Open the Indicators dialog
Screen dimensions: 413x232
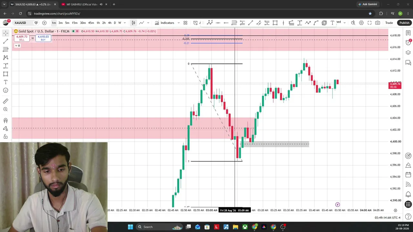[165, 23]
